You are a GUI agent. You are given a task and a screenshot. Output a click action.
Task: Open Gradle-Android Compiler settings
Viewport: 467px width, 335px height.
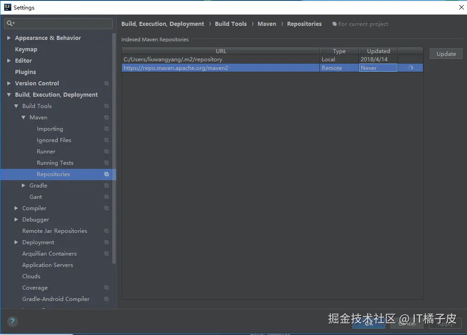pos(56,299)
